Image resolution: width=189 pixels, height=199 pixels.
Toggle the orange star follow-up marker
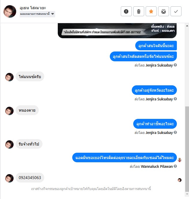[x=151, y=11]
